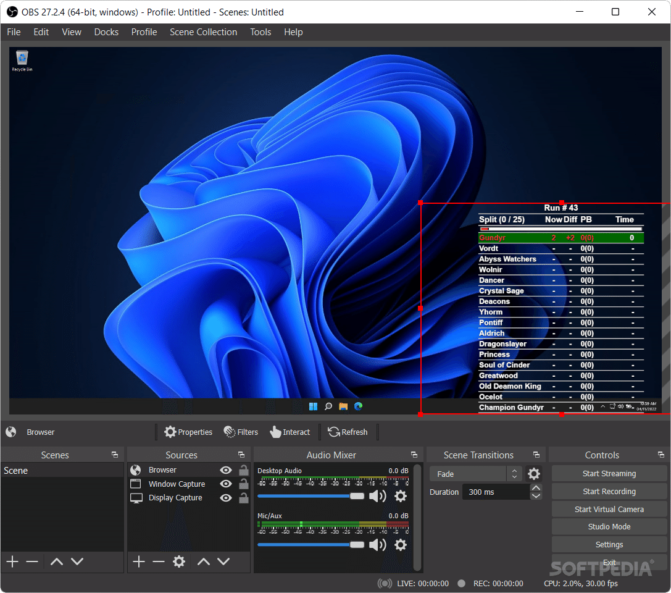Screen dimensions: 671x593
Task: Open the Profile menu
Action: 144,32
